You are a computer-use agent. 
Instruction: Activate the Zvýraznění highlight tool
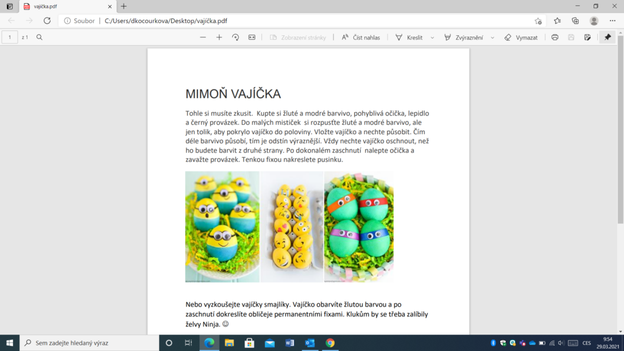pyautogui.click(x=464, y=37)
